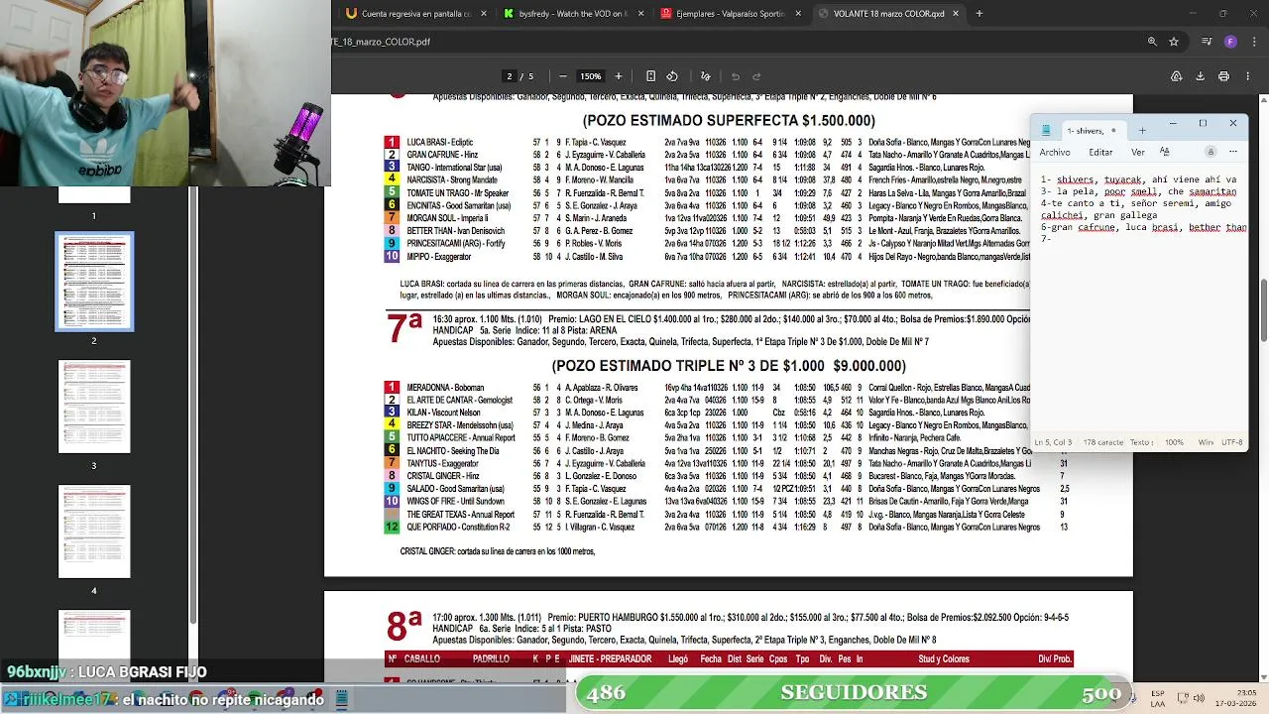Click the 8ª race heading
The image size is (1269, 714).
[404, 626]
